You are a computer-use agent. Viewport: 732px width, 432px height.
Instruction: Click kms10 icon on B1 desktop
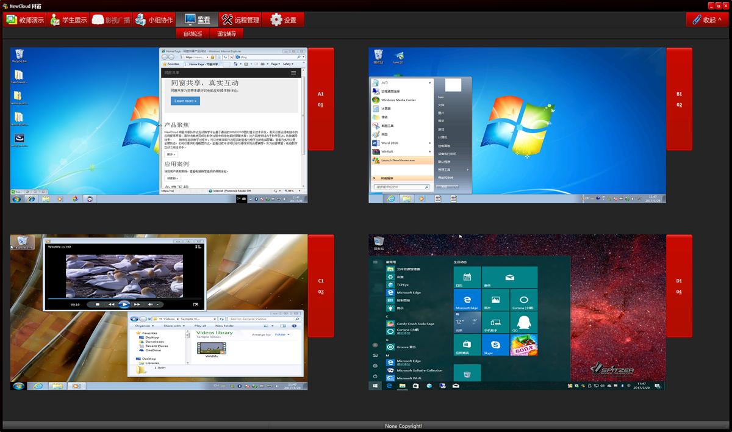click(x=398, y=57)
